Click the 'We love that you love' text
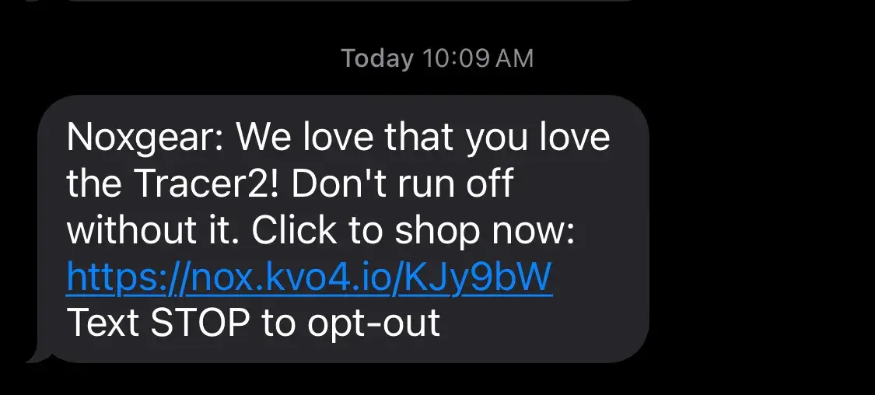This screenshot has width=875, height=395. [x=423, y=138]
